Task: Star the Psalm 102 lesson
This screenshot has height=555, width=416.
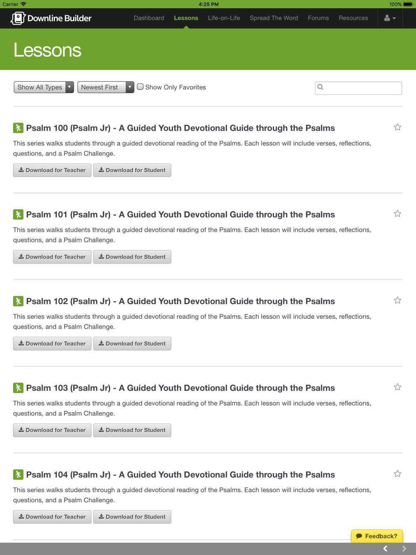Action: (397, 300)
